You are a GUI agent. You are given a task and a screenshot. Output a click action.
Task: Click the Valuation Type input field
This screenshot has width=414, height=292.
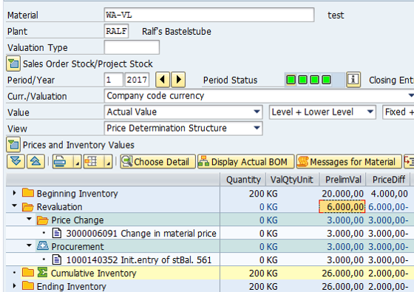click(132, 47)
